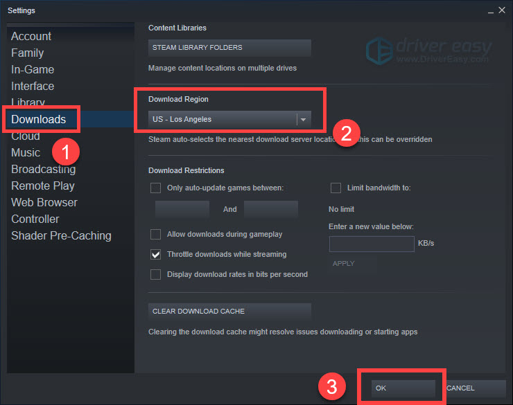Screen dimensions: 513x405
Task: Enable Only auto-update games between checkbox
Action: (x=156, y=188)
